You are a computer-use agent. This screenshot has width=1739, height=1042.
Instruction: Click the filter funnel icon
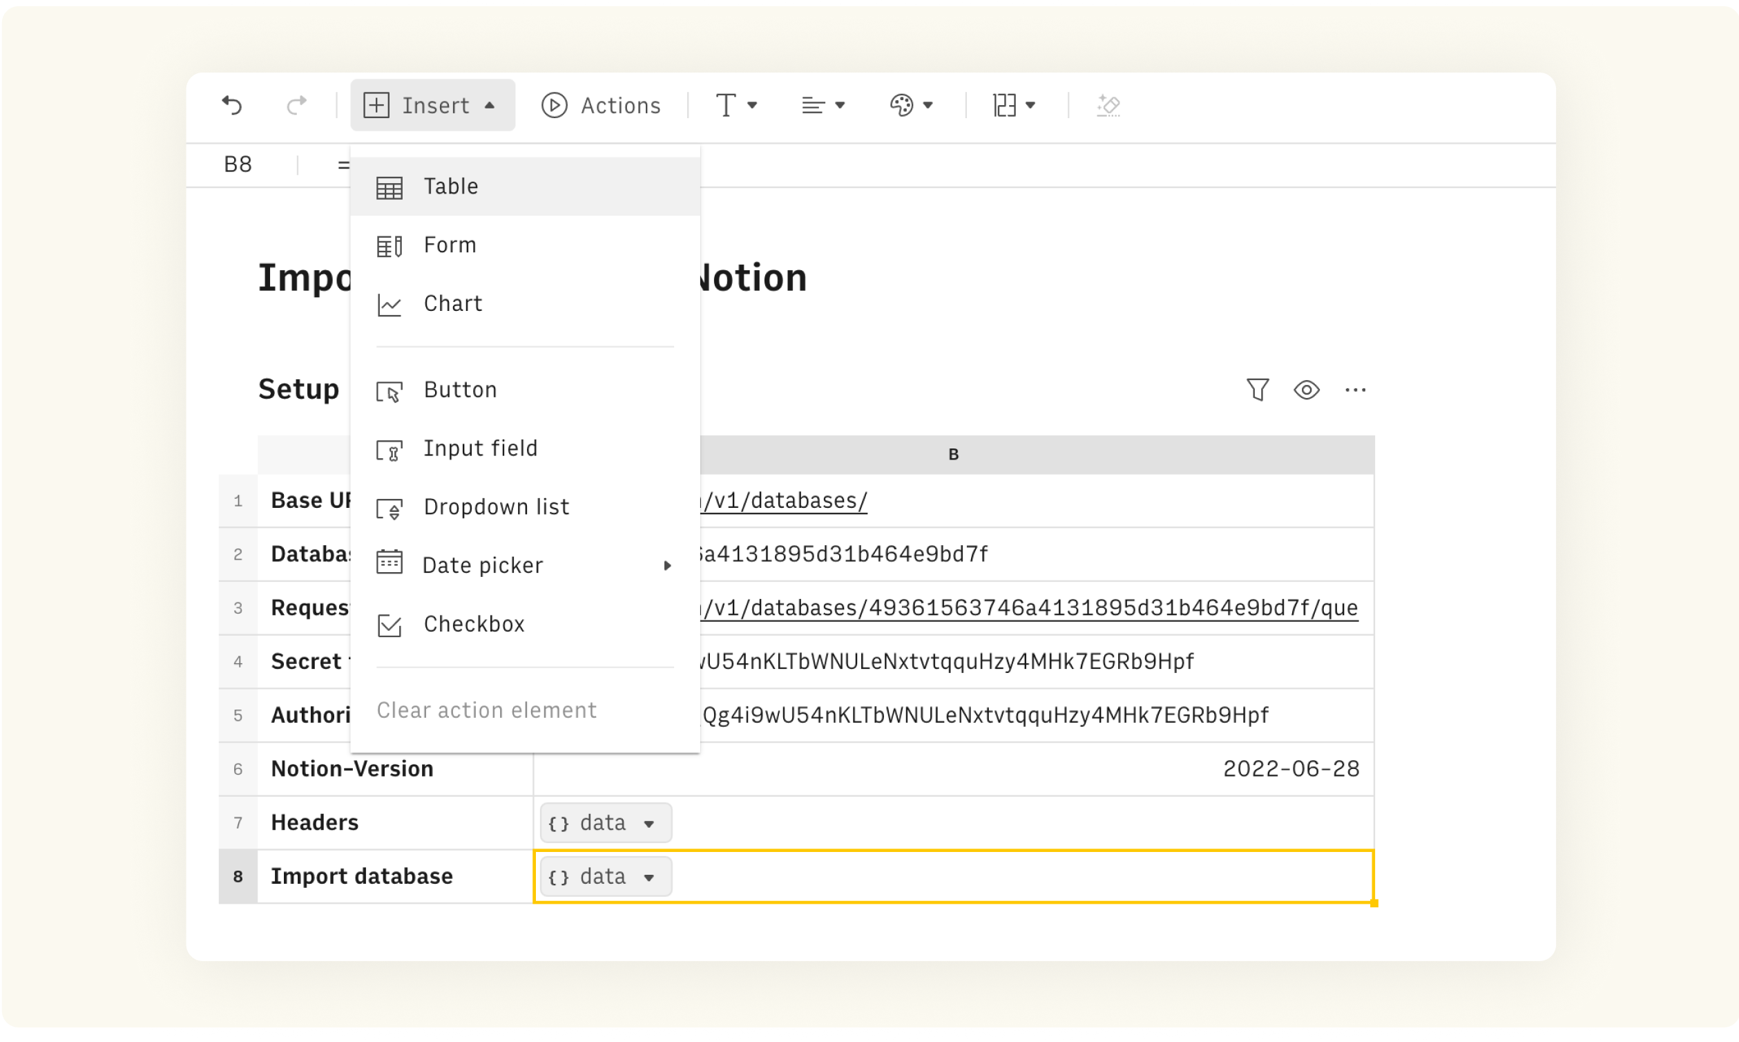tap(1257, 390)
